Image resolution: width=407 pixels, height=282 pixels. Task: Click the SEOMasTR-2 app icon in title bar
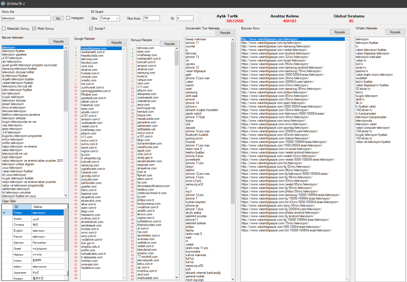3,4
